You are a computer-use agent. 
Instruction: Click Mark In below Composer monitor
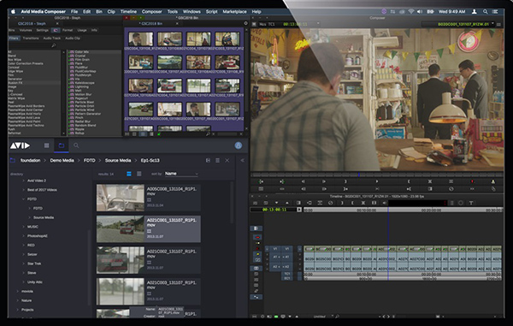(x=345, y=181)
